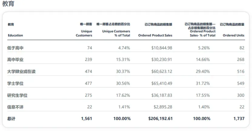The width and height of the screenshot is (252, 131).
Task: Click the unique customers value 474
Action: 89,72
